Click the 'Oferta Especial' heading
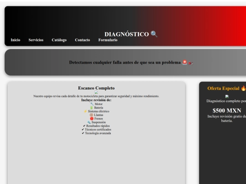Viewport: 246px width, 184px height. pyautogui.click(x=223, y=89)
